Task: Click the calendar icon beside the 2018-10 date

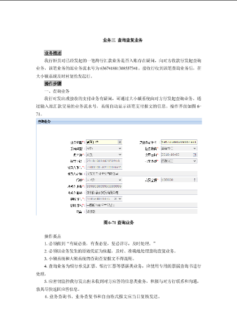Action: [x=194, y=155]
